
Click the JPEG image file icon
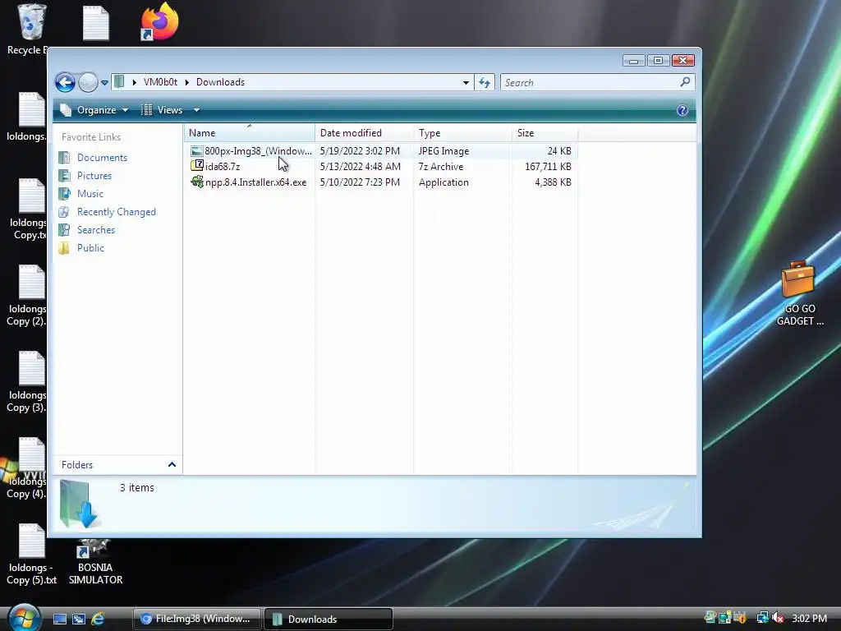click(x=197, y=151)
